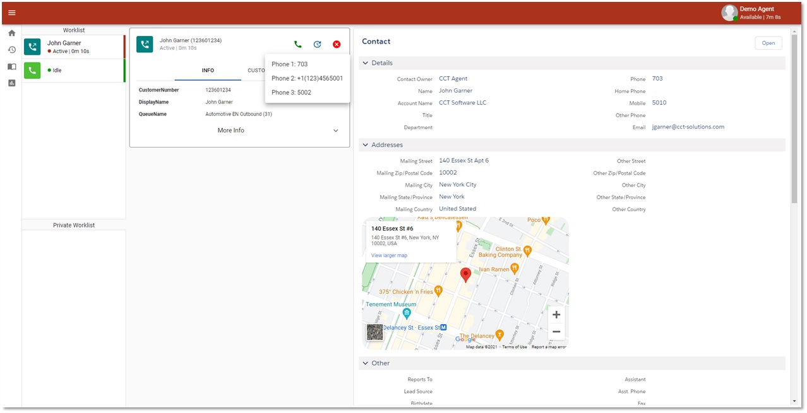Screen dimensions: 807x413
Task: Dial with the green phone icon
Action: [298, 44]
